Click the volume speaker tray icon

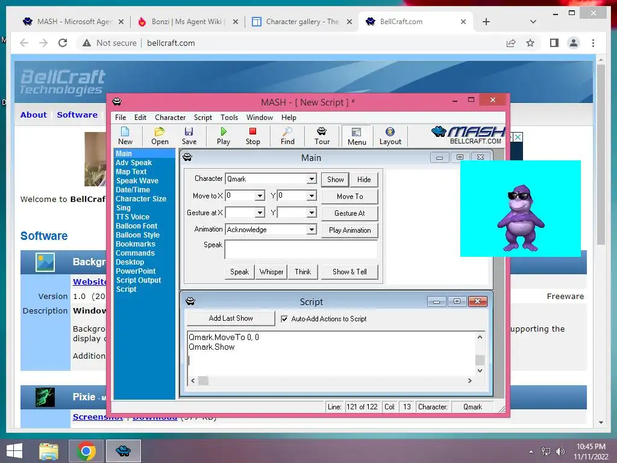click(560, 451)
